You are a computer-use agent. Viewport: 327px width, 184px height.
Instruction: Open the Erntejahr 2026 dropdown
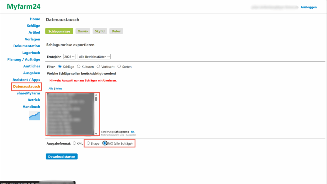pos(69,57)
